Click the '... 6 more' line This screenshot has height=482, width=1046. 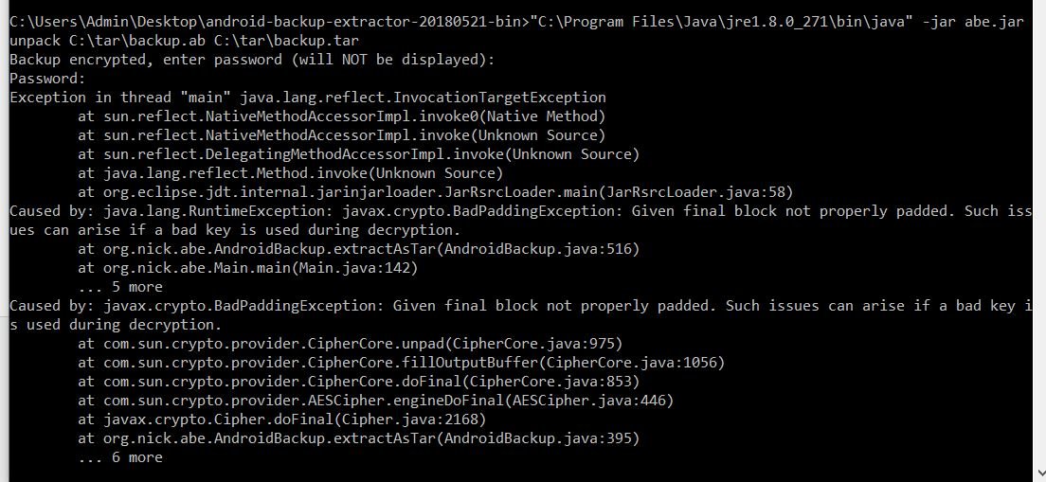pos(120,457)
